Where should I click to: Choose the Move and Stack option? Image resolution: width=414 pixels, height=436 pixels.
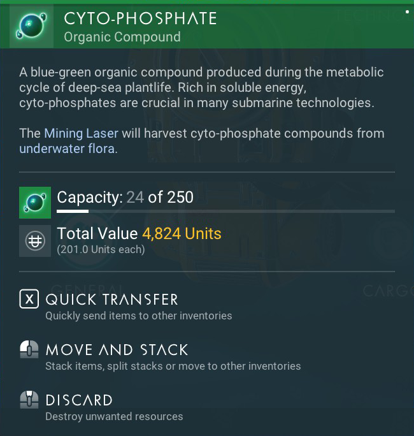[x=117, y=350]
